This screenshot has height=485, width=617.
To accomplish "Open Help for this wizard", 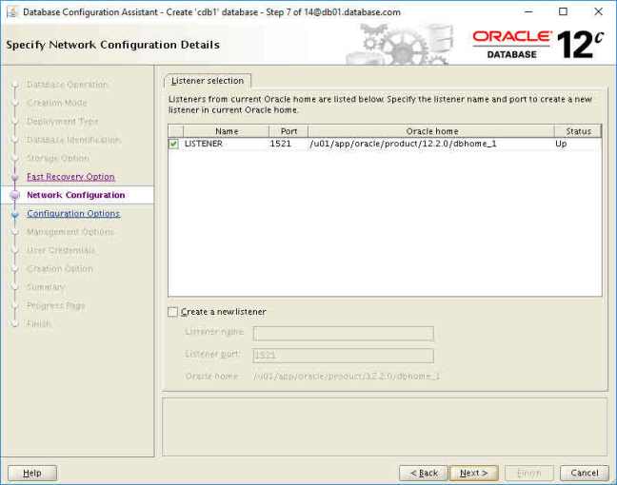I will 32,473.
